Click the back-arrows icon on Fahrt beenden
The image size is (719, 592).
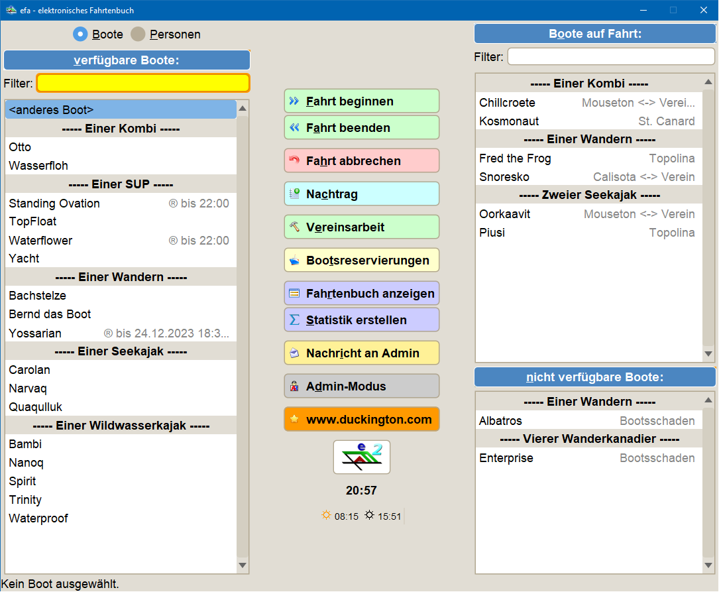tap(294, 128)
